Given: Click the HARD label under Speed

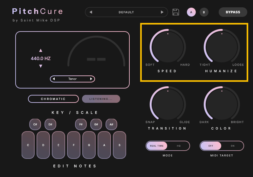Looking at the screenshot, I should point(185,65).
